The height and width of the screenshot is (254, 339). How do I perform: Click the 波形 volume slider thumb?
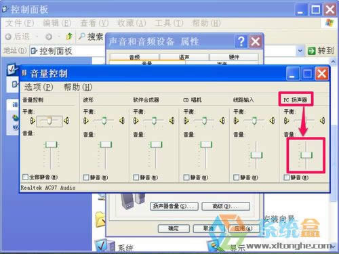pos(105,144)
